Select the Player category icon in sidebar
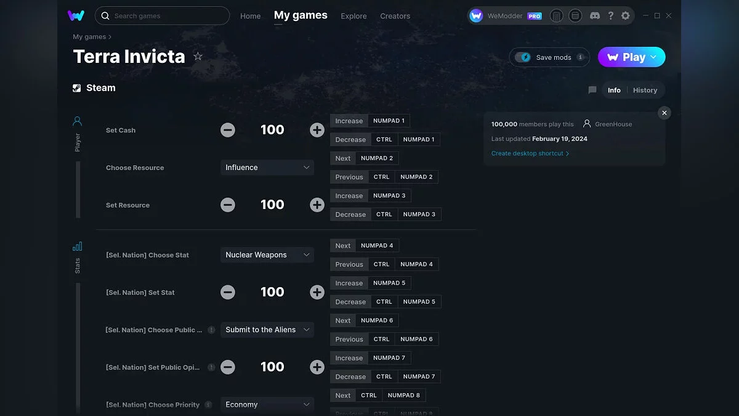Image resolution: width=739 pixels, height=416 pixels. click(x=78, y=121)
